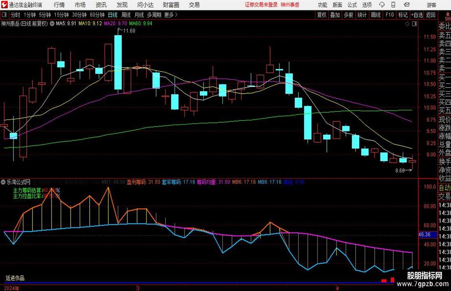The width and height of the screenshot is (451, 291).
Task: Open the 发现 menu
Action: tap(122, 5)
